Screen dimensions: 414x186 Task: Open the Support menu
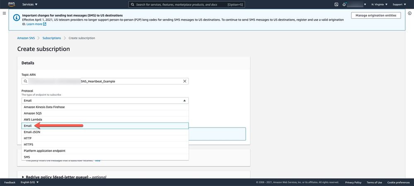pos(399,5)
